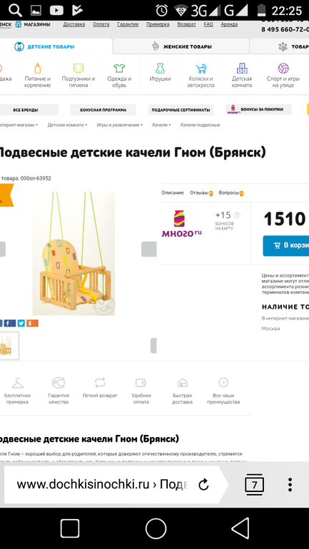
Task: Follow the Доставка link in top bar
Action: click(74, 24)
